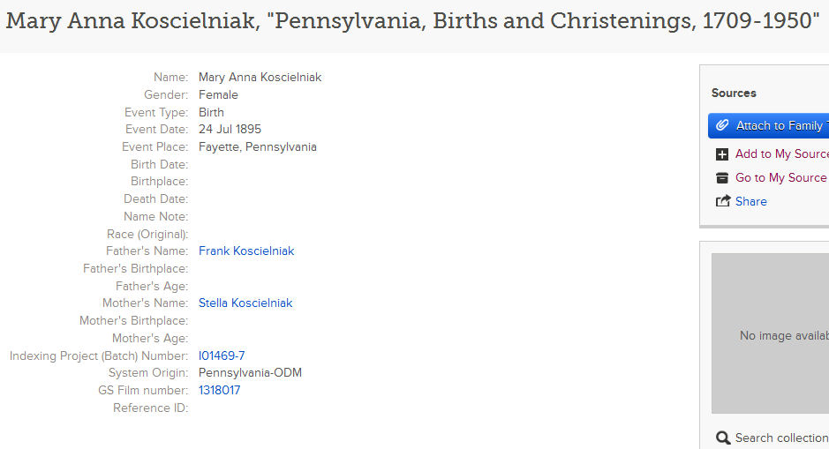
Task: Click the archive box icon for Source Box
Action: [722, 178]
